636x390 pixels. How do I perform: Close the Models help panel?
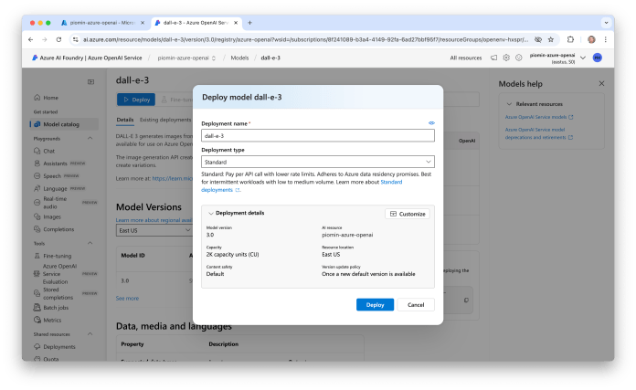click(601, 83)
